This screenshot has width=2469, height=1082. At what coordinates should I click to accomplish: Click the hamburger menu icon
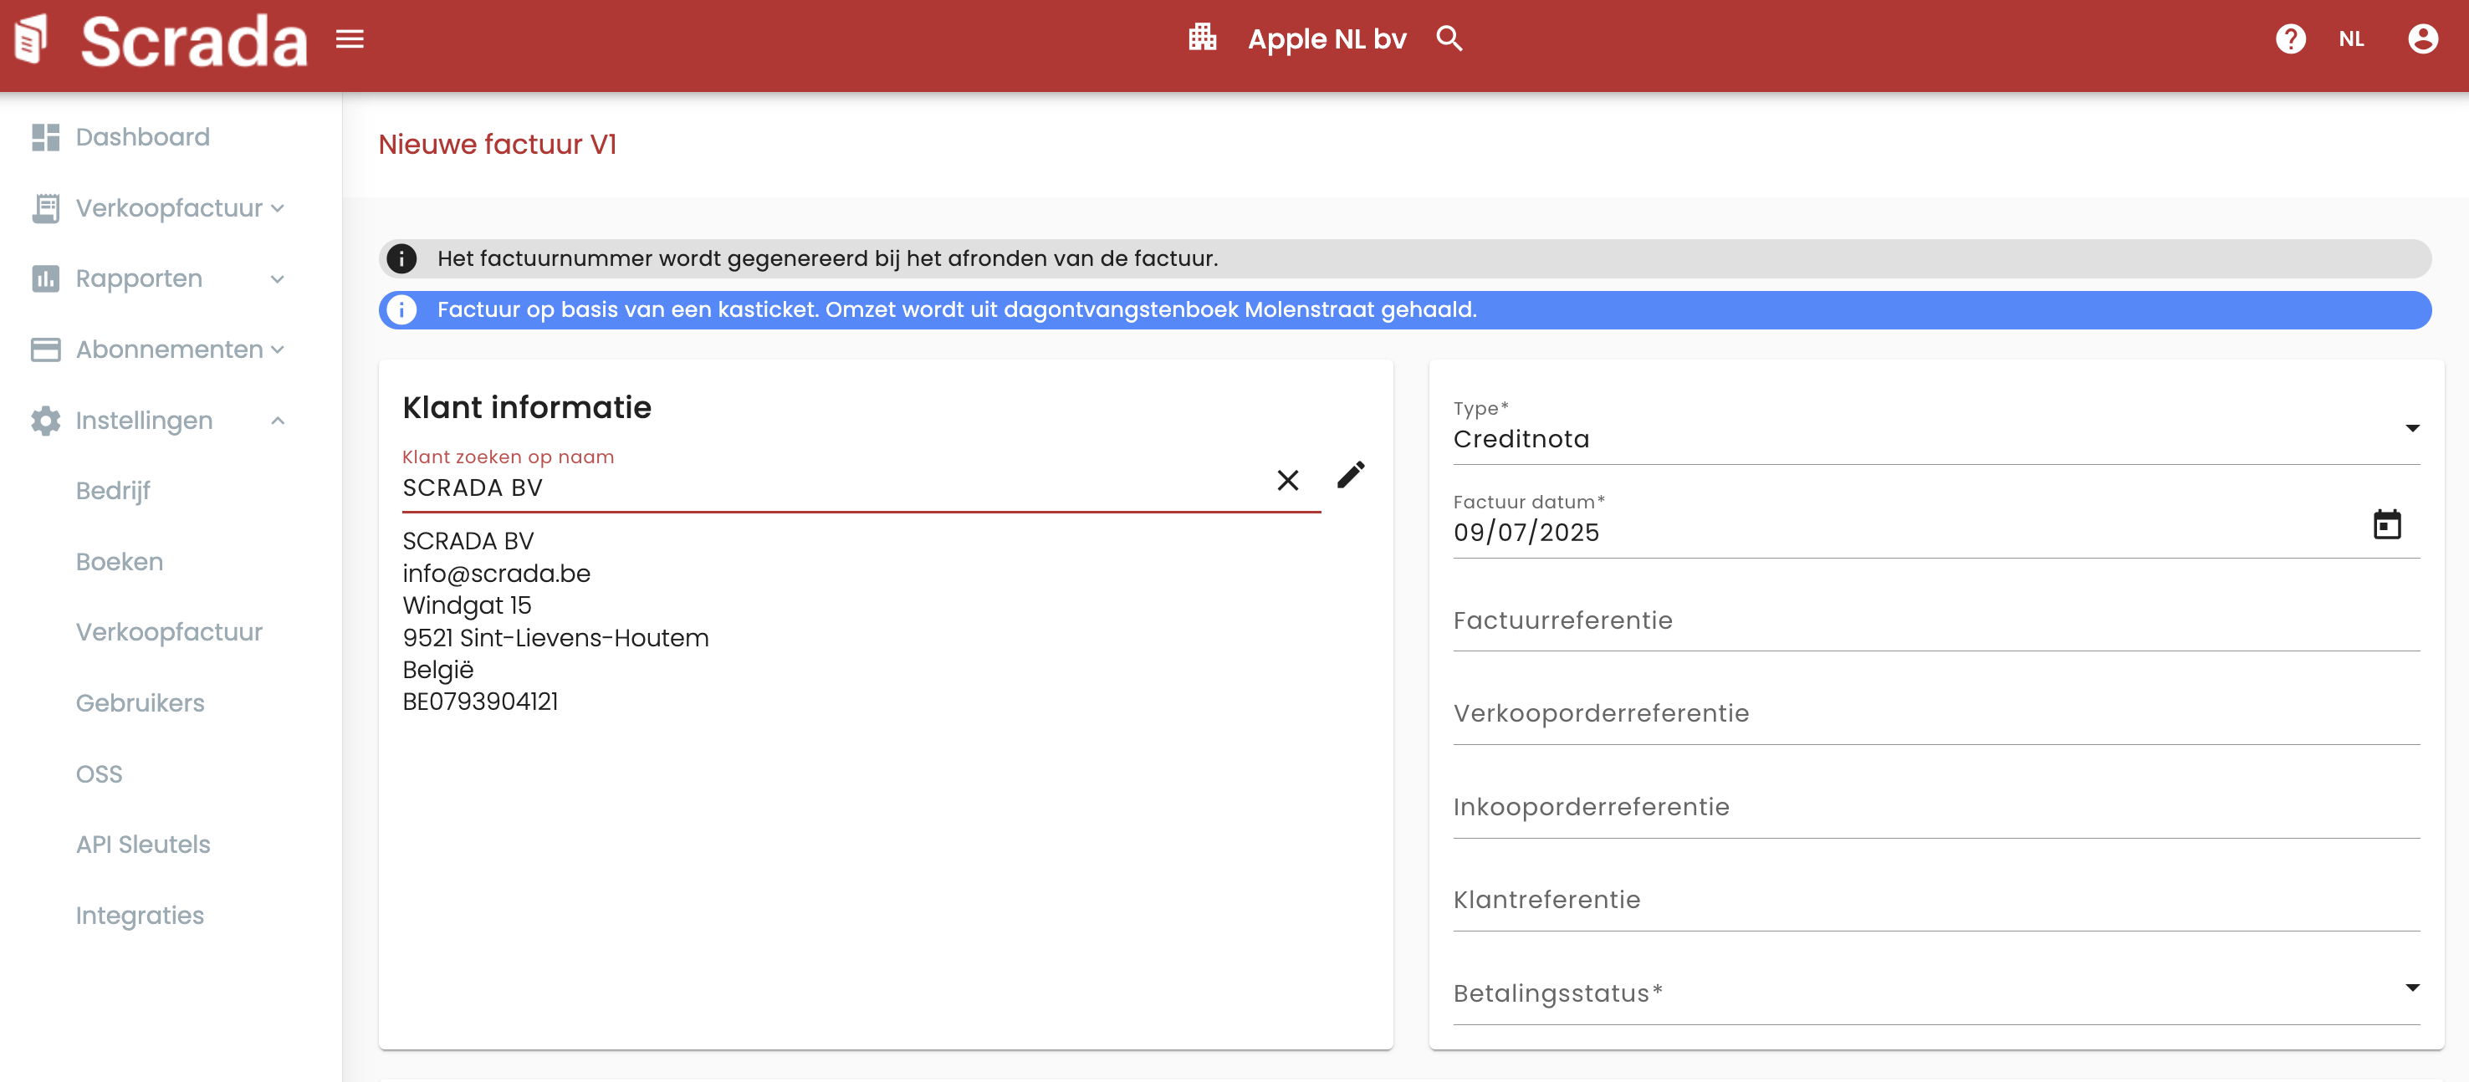coord(350,39)
